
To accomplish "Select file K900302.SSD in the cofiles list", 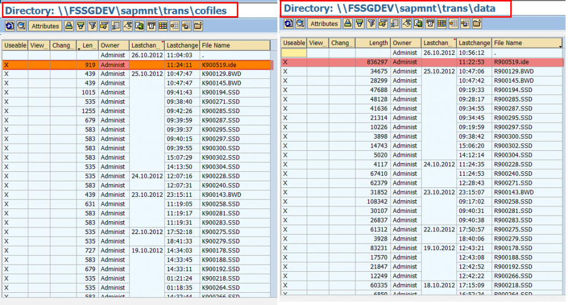I will coord(221,157).
